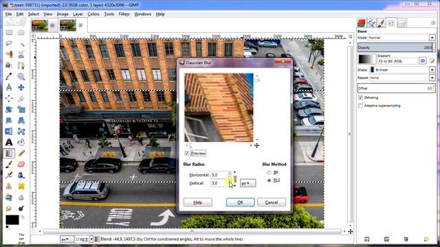Select the Ink tool
Screen dimensions: 440x247
tap(21, 176)
